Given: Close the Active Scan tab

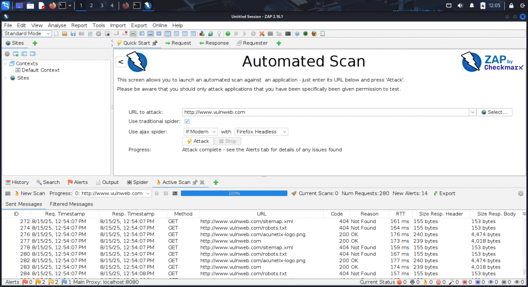Looking at the screenshot, I should [202, 182].
